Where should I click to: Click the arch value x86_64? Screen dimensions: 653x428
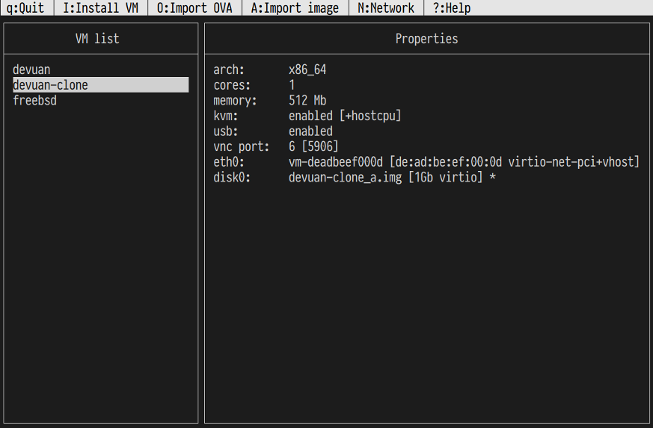point(307,69)
